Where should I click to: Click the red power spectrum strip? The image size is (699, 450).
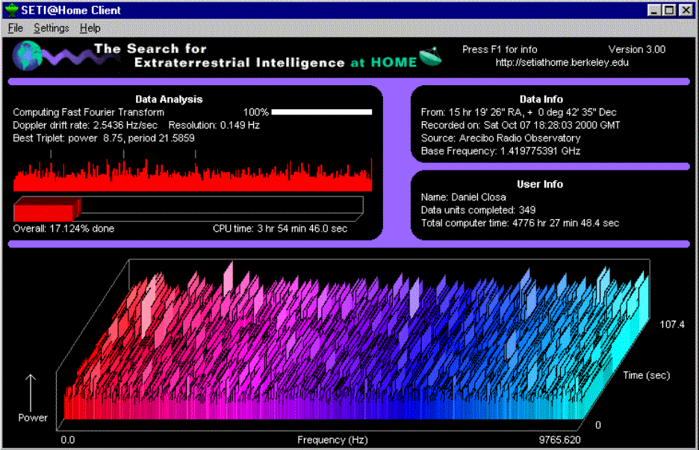(193, 175)
